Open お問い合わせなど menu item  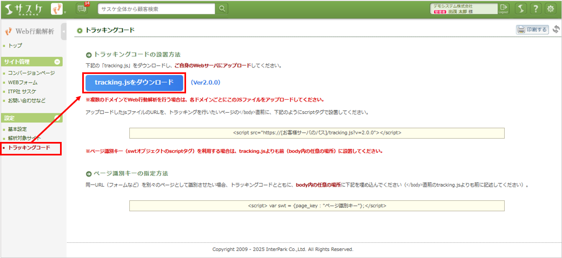(27, 100)
